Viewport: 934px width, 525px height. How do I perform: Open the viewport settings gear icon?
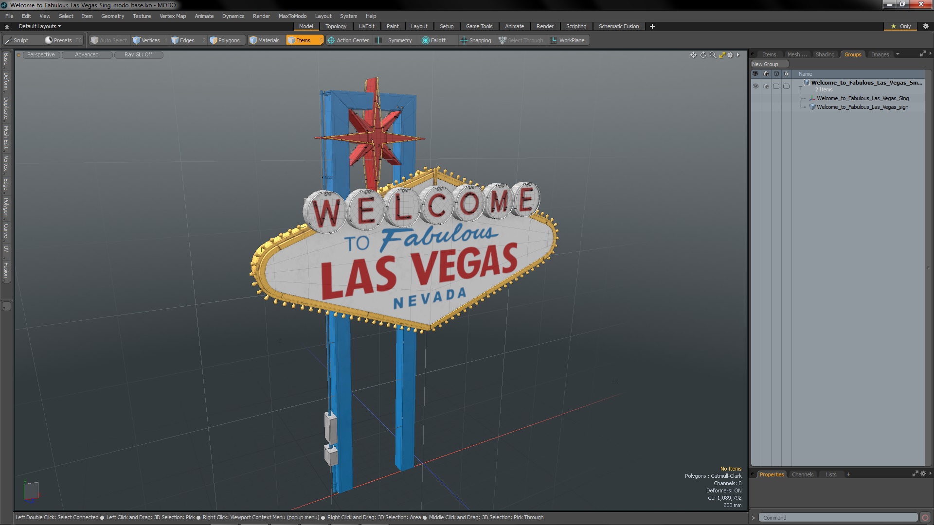coord(730,55)
